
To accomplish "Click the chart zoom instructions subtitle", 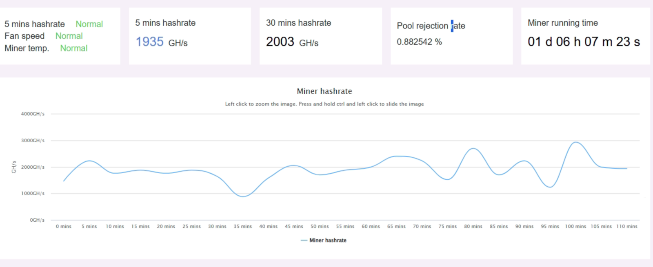I will 324,104.
